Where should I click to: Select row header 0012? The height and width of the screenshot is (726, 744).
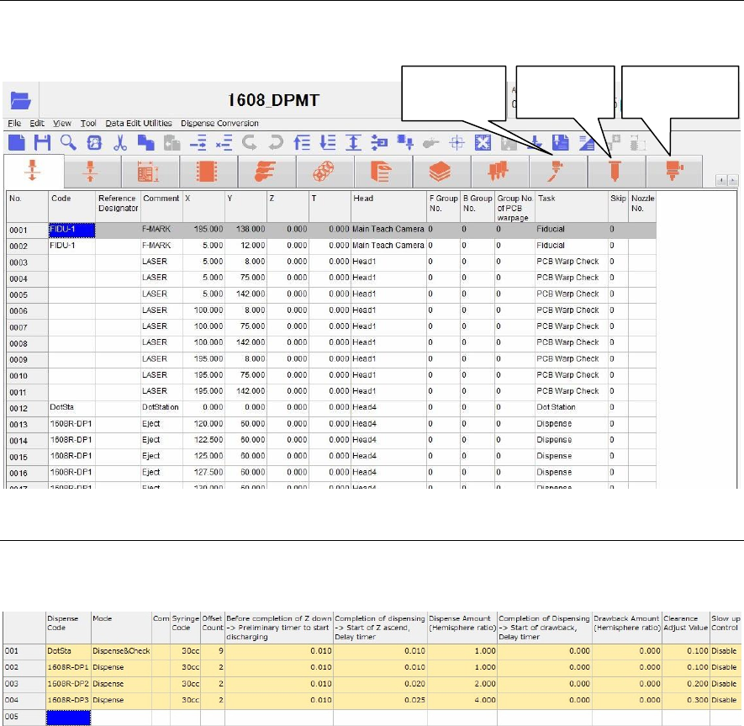[20, 407]
